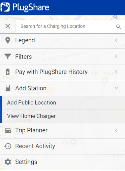Viewport: 125px width, 171px height.
Task: Expand the Filters section chevron
Action: pos(116,56)
